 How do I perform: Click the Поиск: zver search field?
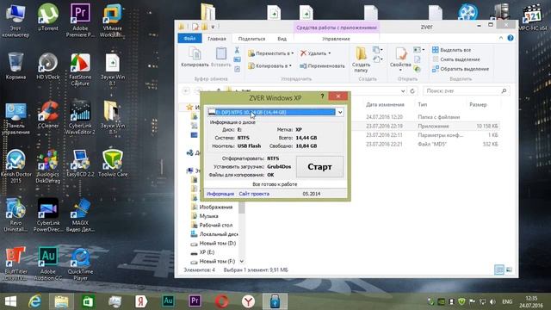[466, 91]
